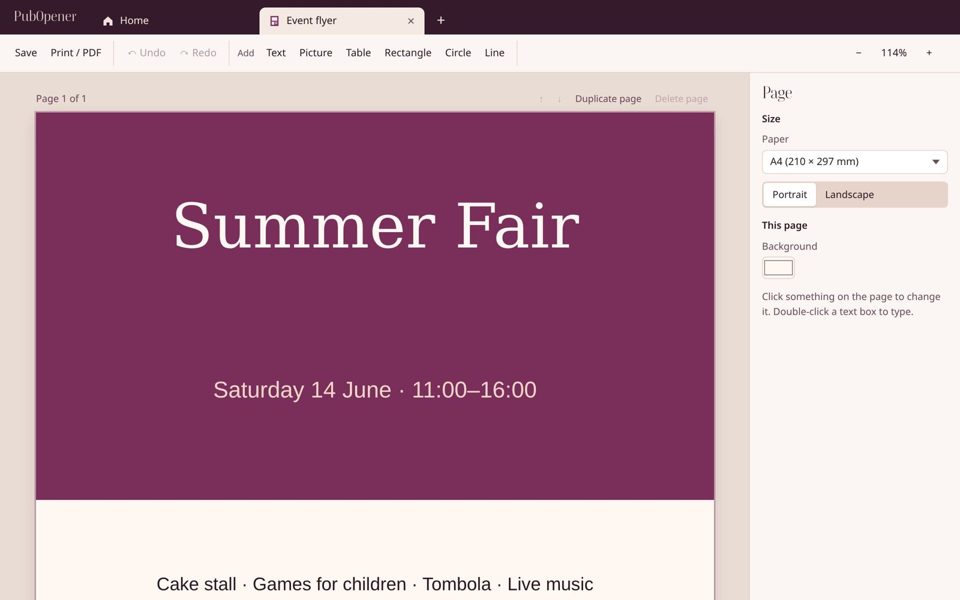The height and width of the screenshot is (600, 960).
Task: Move page up with arrow
Action: [541, 99]
